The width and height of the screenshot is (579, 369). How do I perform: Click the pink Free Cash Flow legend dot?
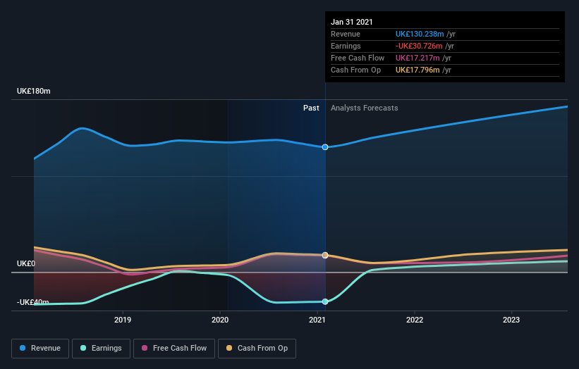[x=145, y=348]
